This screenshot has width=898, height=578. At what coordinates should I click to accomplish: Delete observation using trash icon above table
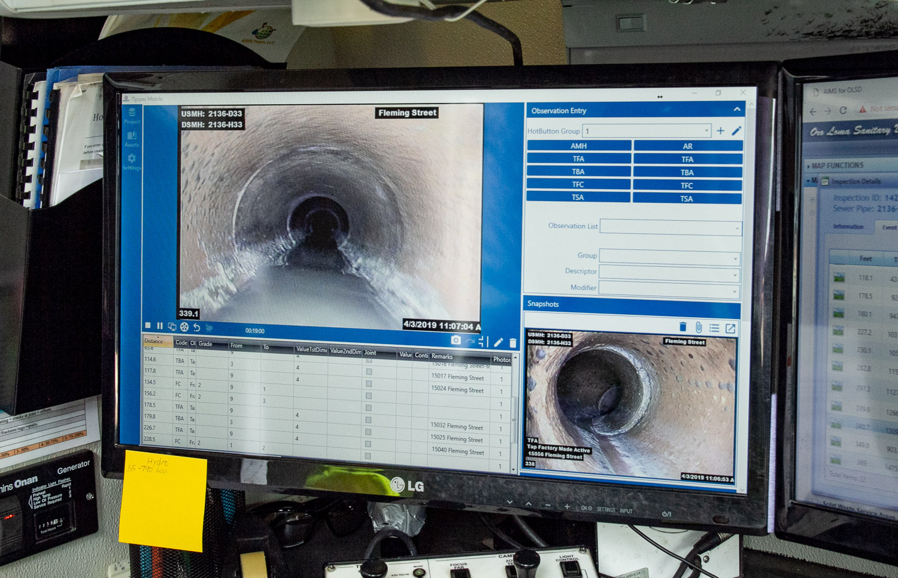512,343
